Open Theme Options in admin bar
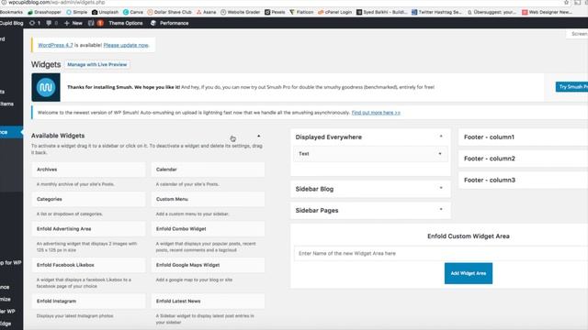 click(x=126, y=23)
